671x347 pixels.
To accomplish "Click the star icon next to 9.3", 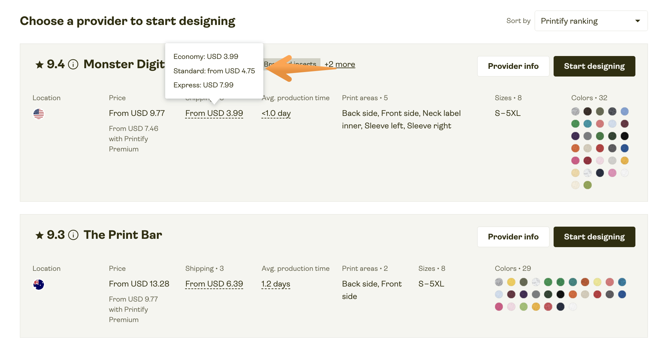I will 39,235.
